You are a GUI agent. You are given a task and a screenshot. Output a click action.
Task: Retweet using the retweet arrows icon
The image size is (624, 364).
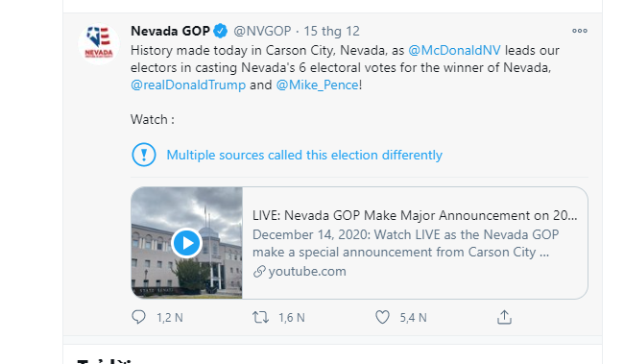pyautogui.click(x=261, y=317)
